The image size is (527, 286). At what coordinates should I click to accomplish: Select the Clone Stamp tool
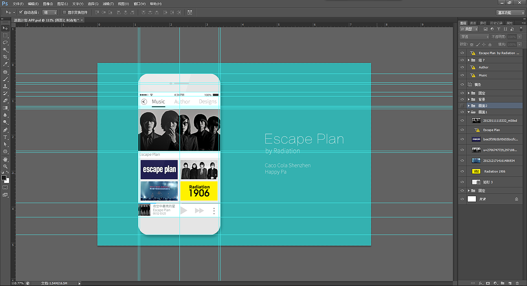point(5,86)
